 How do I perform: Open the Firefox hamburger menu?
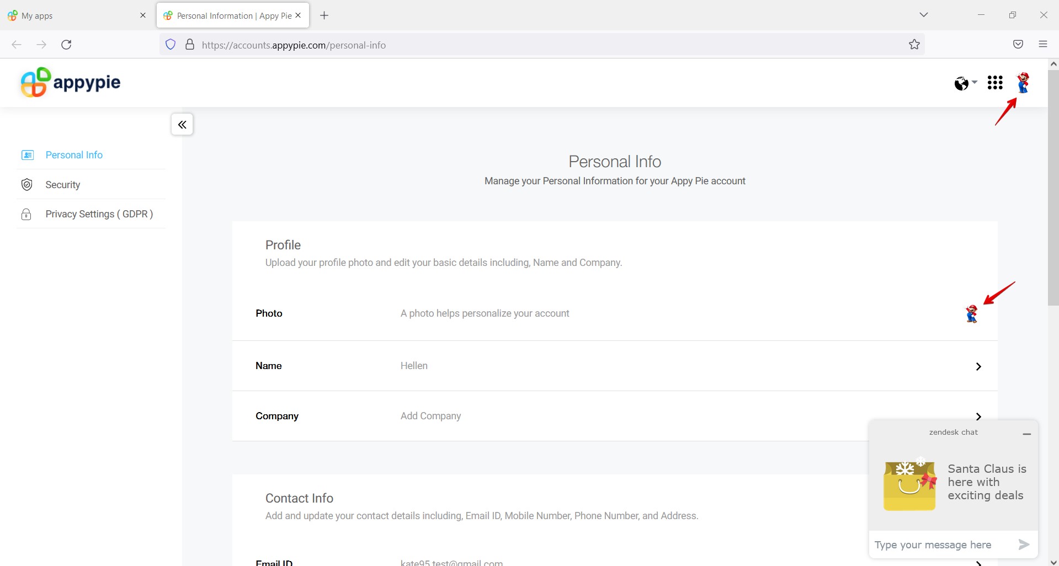point(1043,45)
